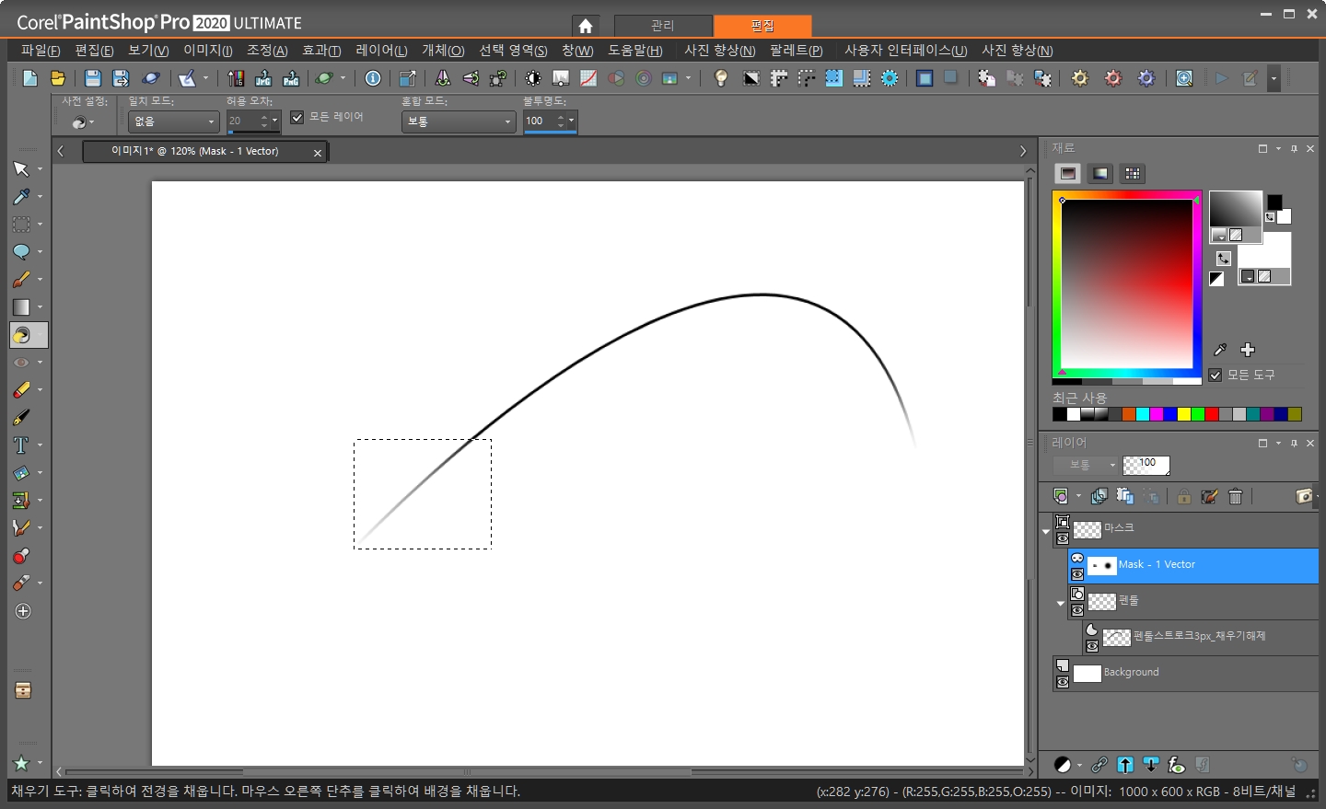
Task: Toggle the 모든 도구 checkbox
Action: click(1215, 375)
